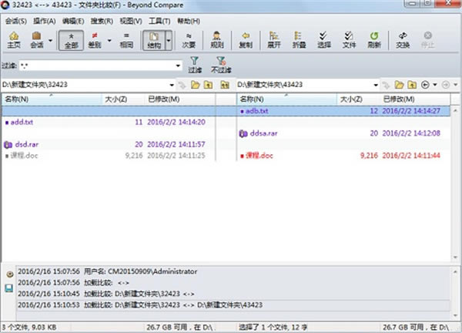Click the 展开 (Expand all) toolbar icon
The width and height of the screenshot is (462, 333).
tap(274, 39)
